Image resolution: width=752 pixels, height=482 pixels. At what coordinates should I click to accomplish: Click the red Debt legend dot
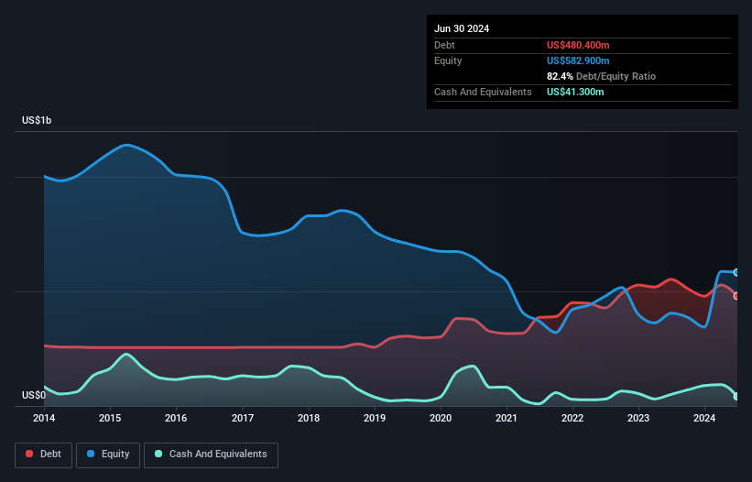click(29, 454)
